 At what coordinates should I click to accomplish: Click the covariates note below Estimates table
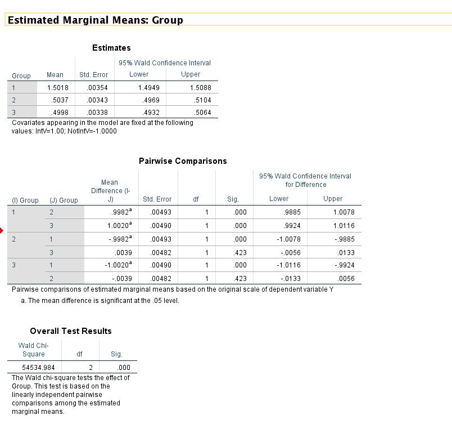102,127
